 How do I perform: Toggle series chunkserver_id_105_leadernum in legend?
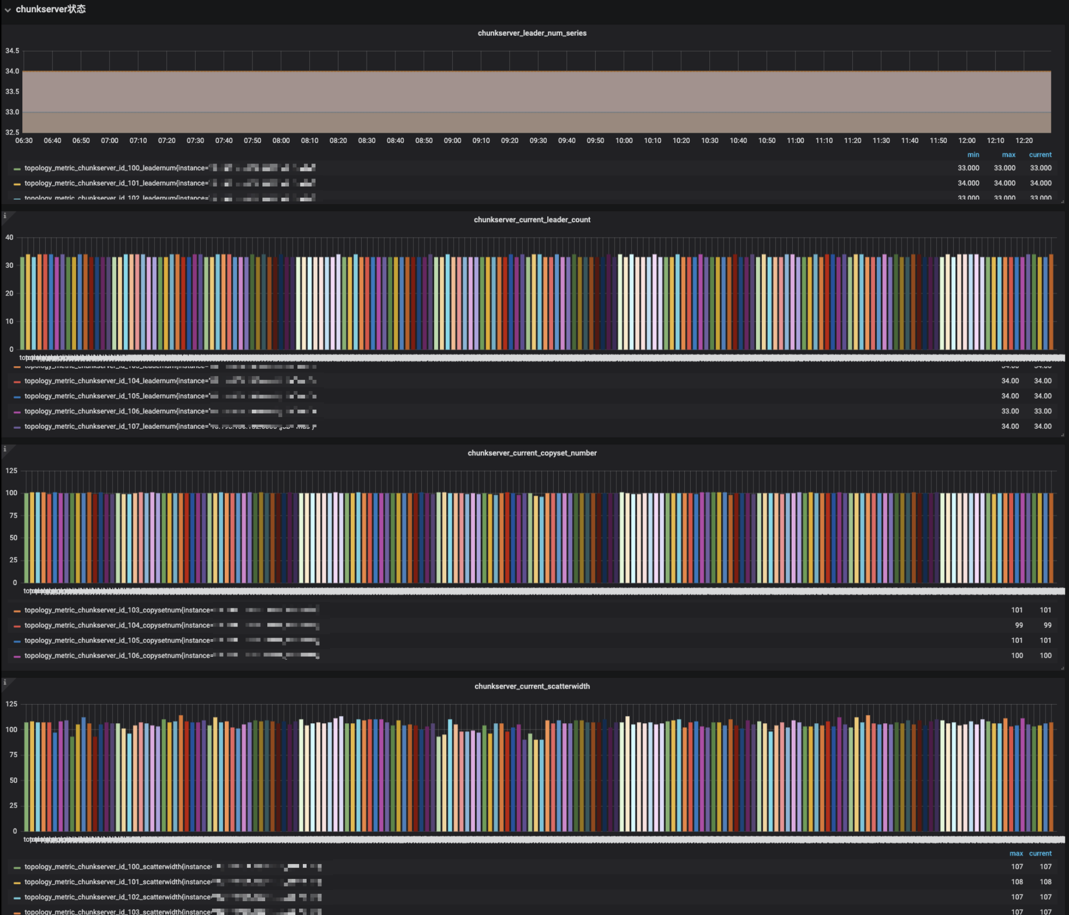[170, 396]
